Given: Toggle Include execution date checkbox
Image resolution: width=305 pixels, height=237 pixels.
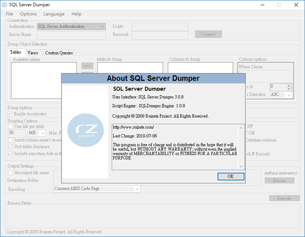Looking at the screenshot, I should pos(11,154).
